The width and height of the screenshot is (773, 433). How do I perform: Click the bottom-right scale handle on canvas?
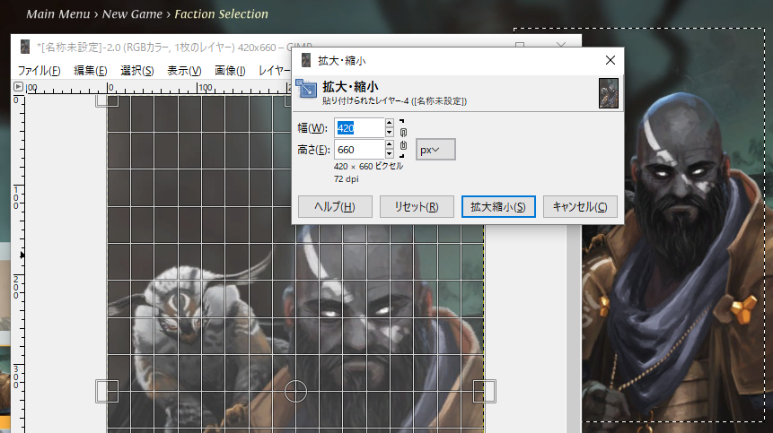pos(484,391)
